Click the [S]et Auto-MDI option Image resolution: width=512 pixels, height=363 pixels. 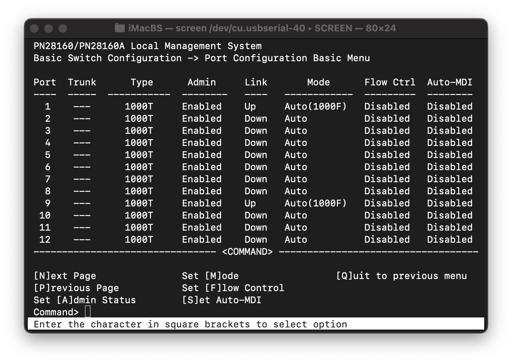click(x=222, y=300)
